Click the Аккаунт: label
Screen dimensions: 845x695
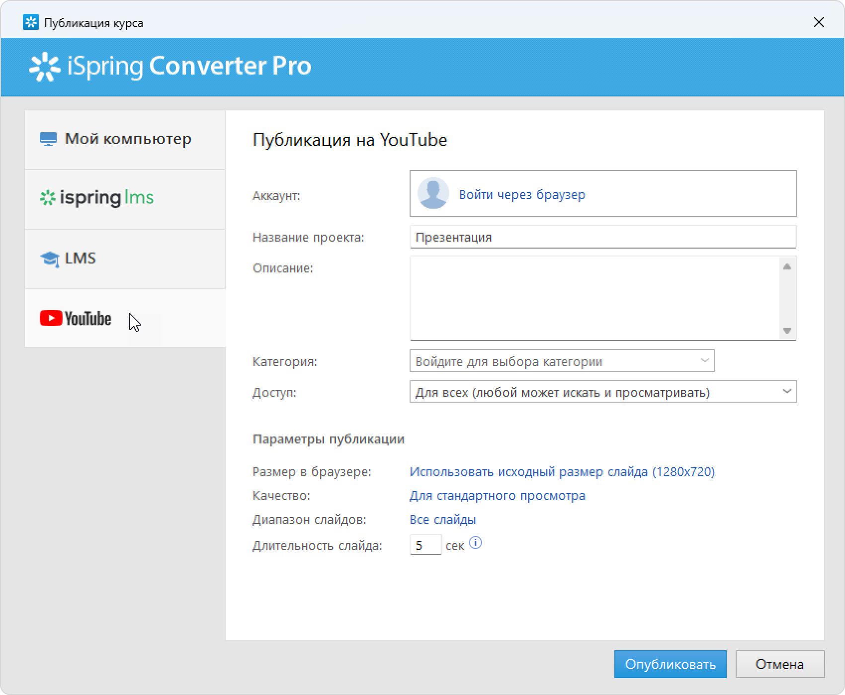pos(276,195)
